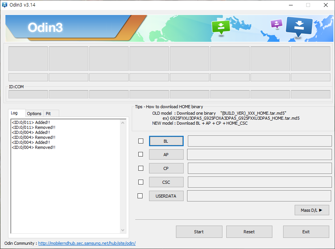Minimize the Odin3 window
335x249 pixels.
(291, 5)
